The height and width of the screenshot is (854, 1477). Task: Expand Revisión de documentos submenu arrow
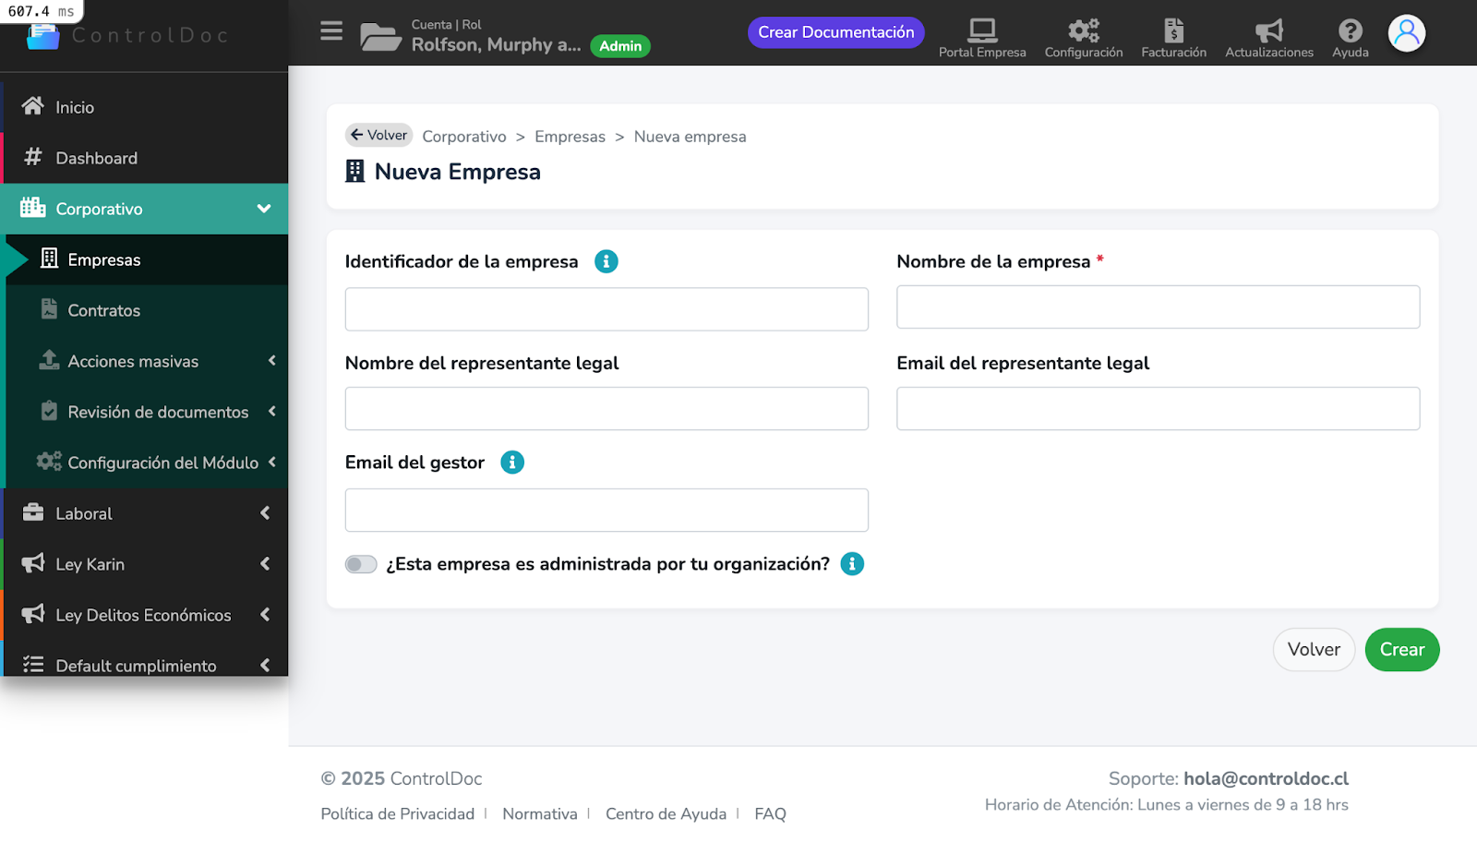(272, 412)
